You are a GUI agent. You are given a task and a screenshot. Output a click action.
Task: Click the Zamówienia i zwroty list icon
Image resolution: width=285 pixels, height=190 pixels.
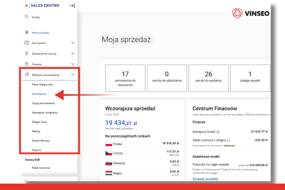pyautogui.click(x=26, y=53)
